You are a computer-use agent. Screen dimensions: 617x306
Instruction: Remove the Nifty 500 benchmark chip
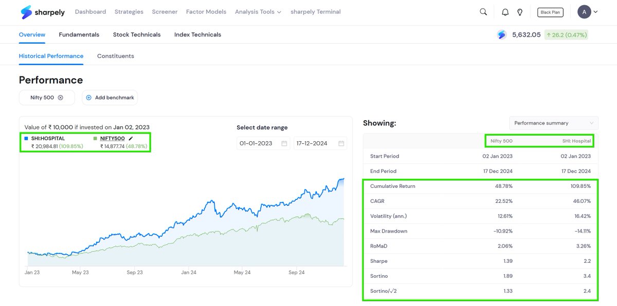[60, 98]
